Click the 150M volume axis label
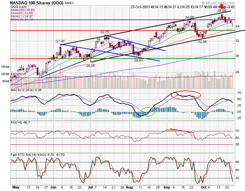245x191 pixels. pyautogui.click(x=5, y=67)
